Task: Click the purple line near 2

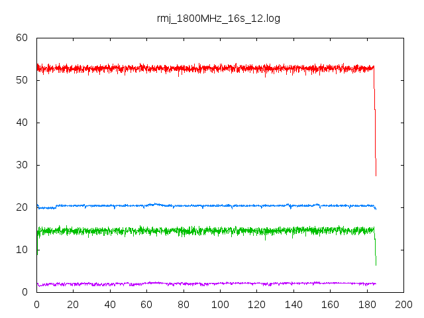Action: [x=205, y=284]
